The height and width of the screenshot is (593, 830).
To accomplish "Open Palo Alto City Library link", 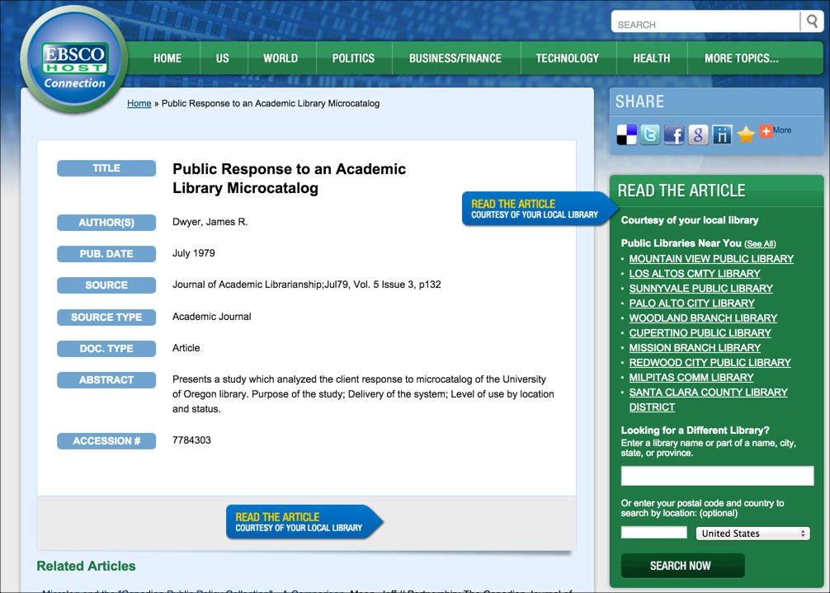I will [x=692, y=304].
